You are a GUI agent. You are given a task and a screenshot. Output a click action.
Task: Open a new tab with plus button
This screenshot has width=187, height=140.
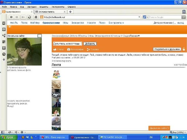[70, 12]
